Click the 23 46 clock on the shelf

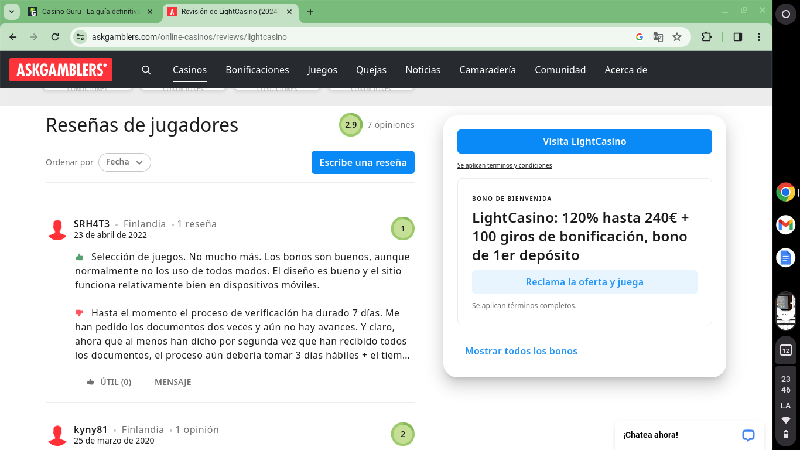(x=786, y=384)
